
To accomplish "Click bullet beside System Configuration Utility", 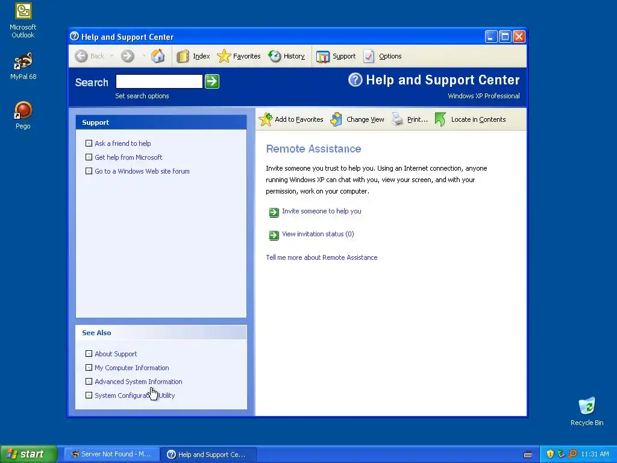I will tap(89, 395).
